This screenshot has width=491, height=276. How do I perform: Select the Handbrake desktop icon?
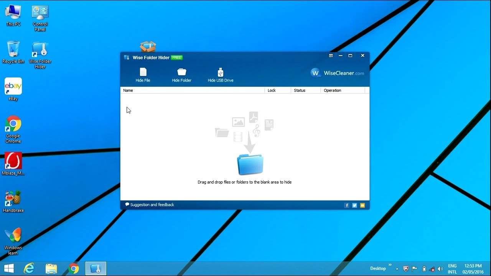click(13, 201)
